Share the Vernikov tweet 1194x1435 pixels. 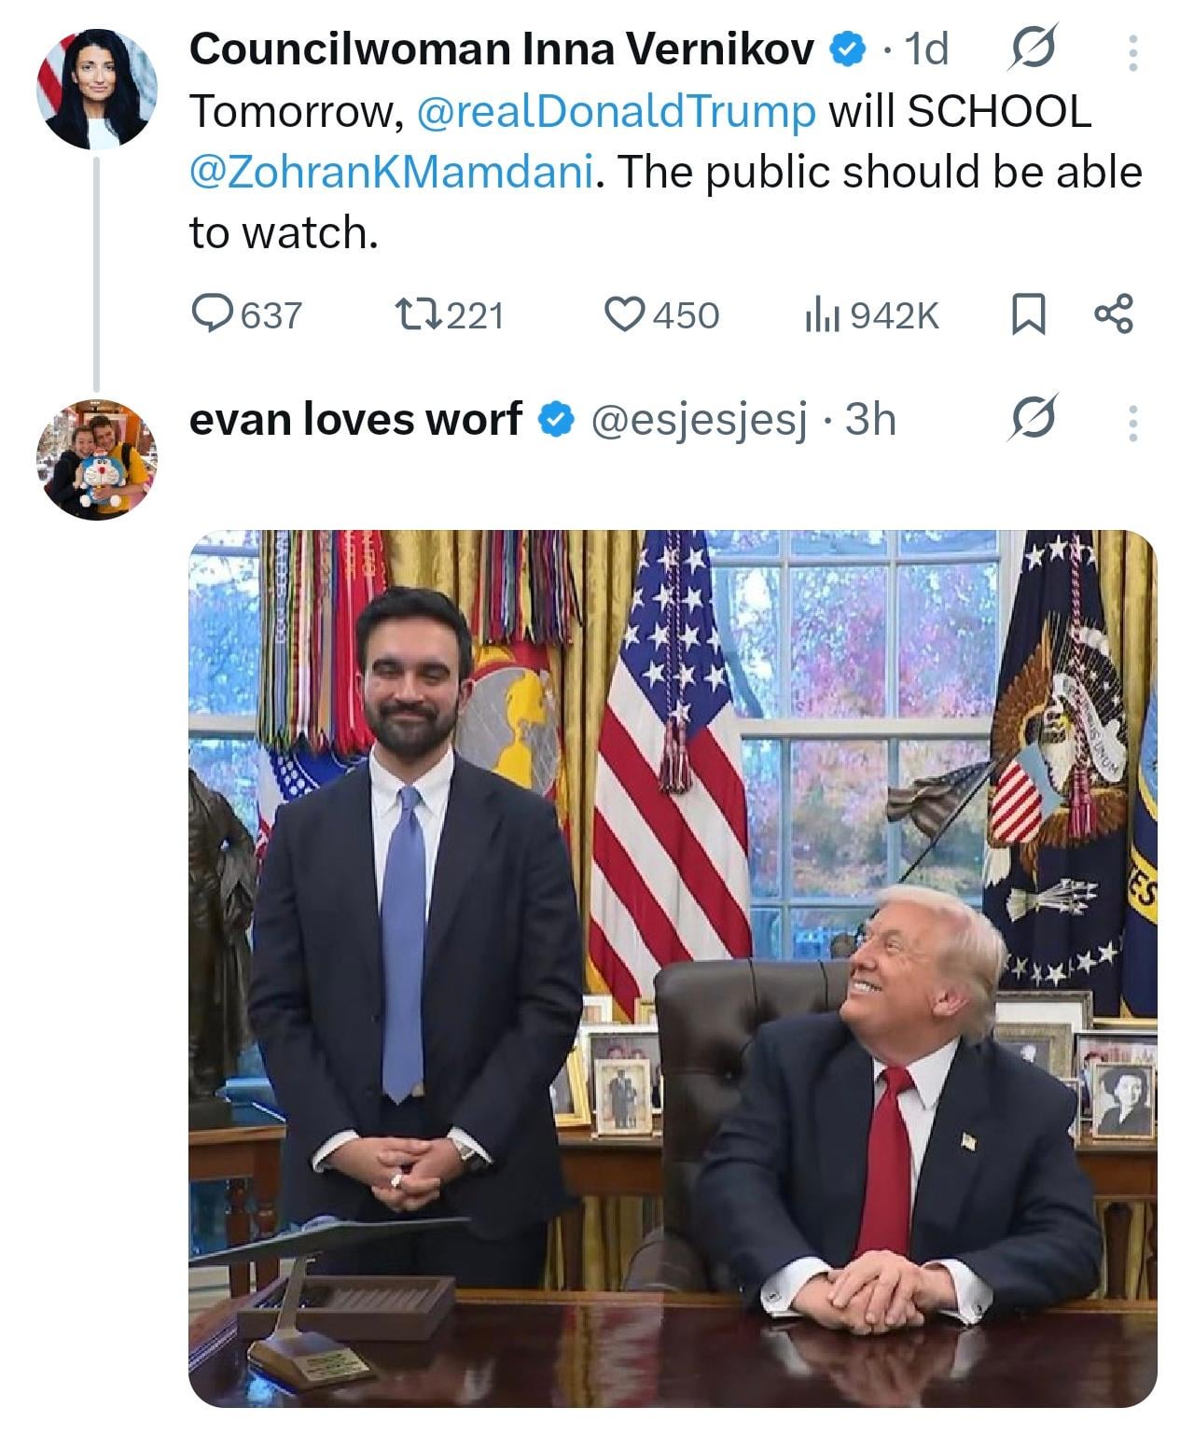[x=1113, y=314]
